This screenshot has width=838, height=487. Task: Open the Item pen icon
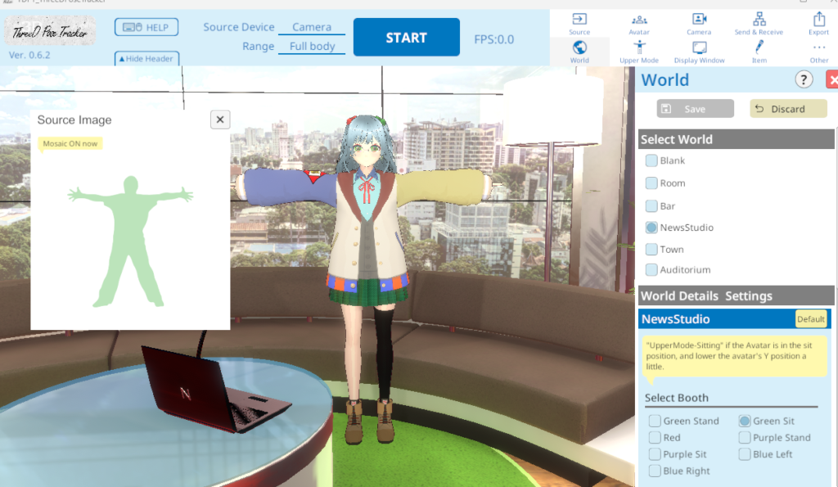[x=759, y=52]
